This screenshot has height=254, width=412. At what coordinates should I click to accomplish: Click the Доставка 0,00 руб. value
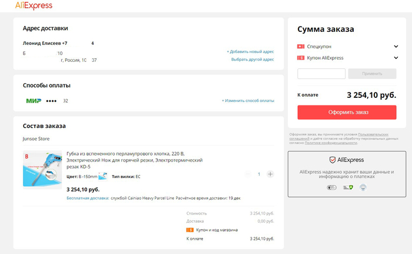point(265,221)
